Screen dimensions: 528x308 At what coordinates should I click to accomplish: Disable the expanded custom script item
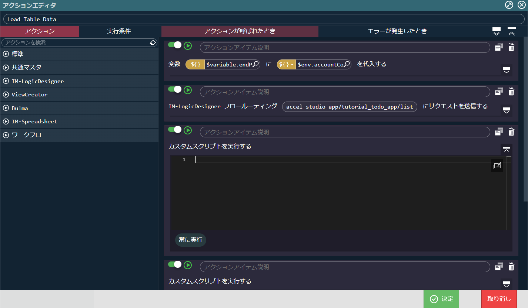click(175, 129)
